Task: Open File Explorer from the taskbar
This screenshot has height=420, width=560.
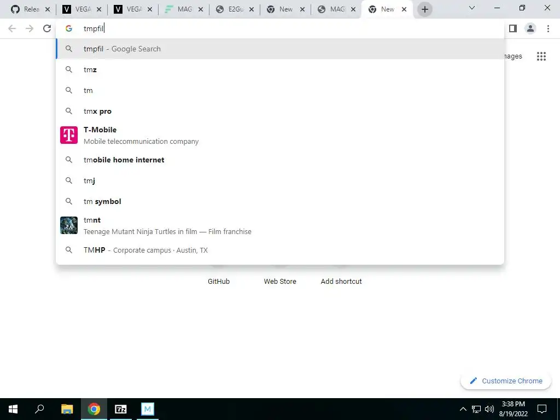Action: point(67,409)
